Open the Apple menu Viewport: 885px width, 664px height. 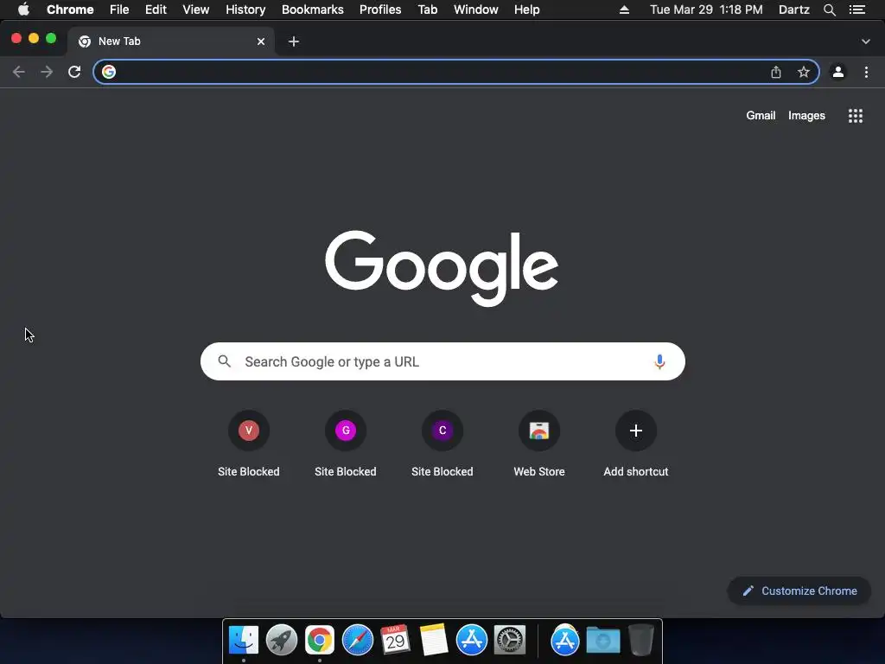tap(23, 10)
